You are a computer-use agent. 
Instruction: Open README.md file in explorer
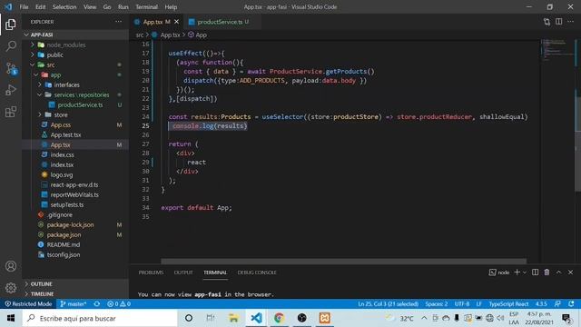pyautogui.click(x=64, y=244)
